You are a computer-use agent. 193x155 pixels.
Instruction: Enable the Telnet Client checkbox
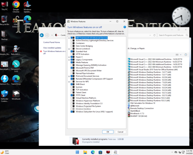coord(72,92)
